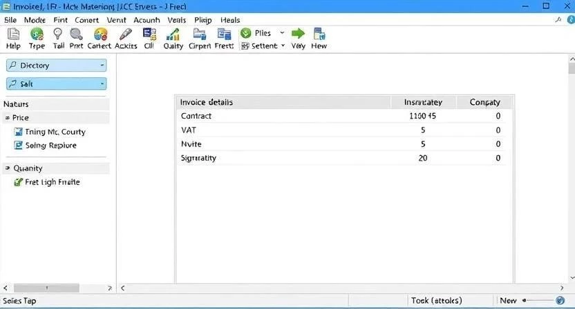The image size is (575, 309).
Task: Click the left panel scroll right arrow
Action: pos(110,288)
